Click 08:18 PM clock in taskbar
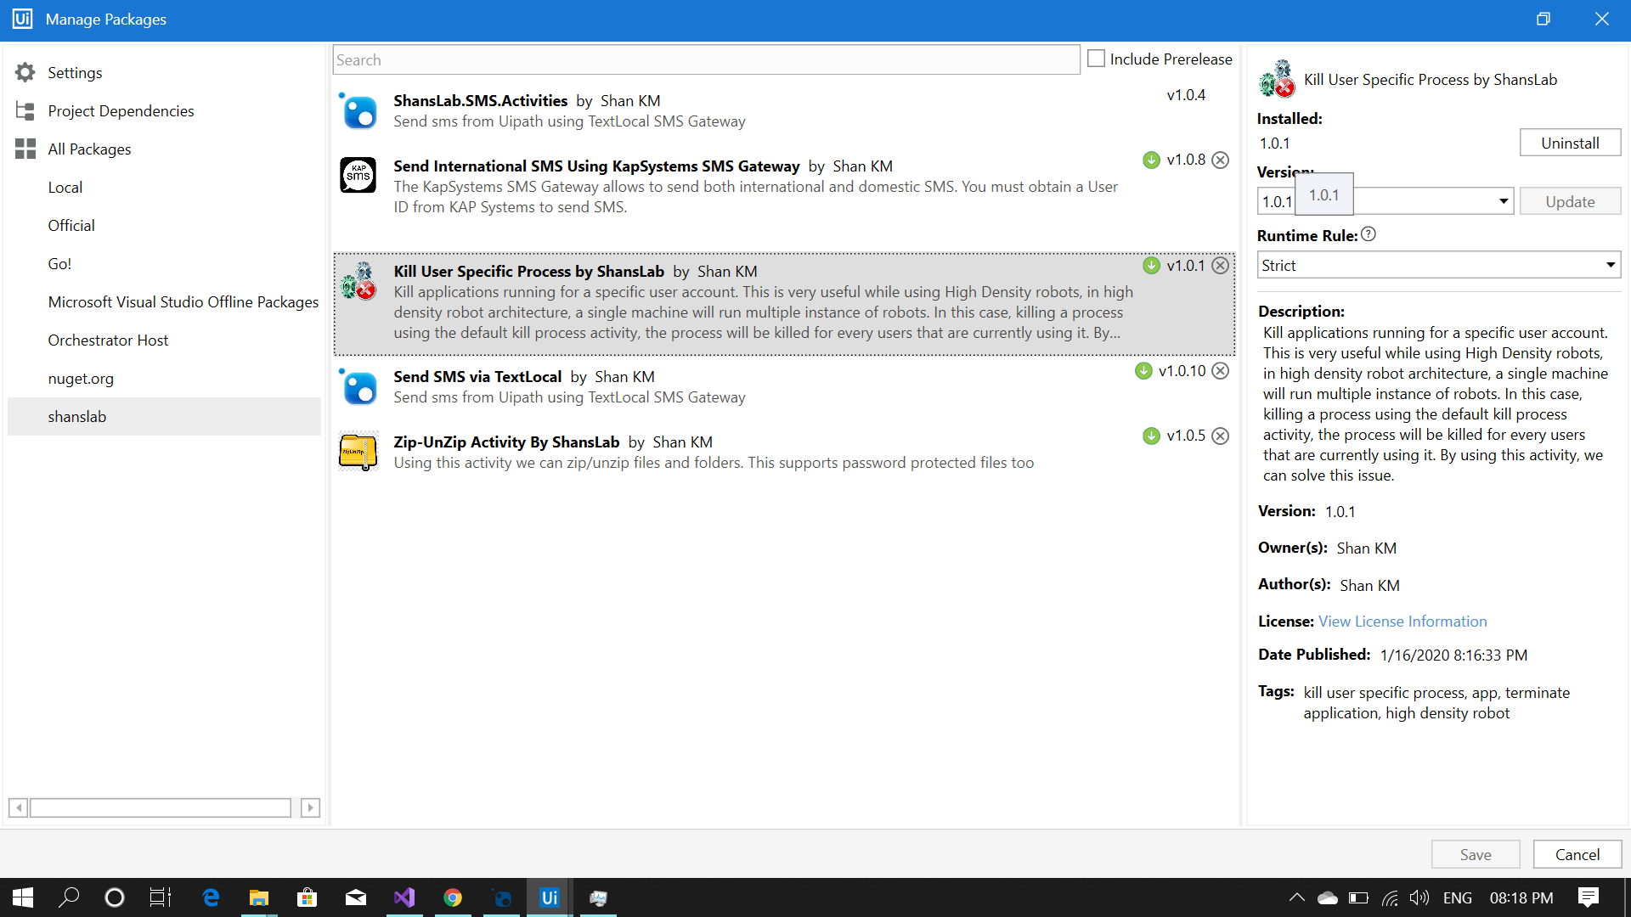 tap(1521, 897)
